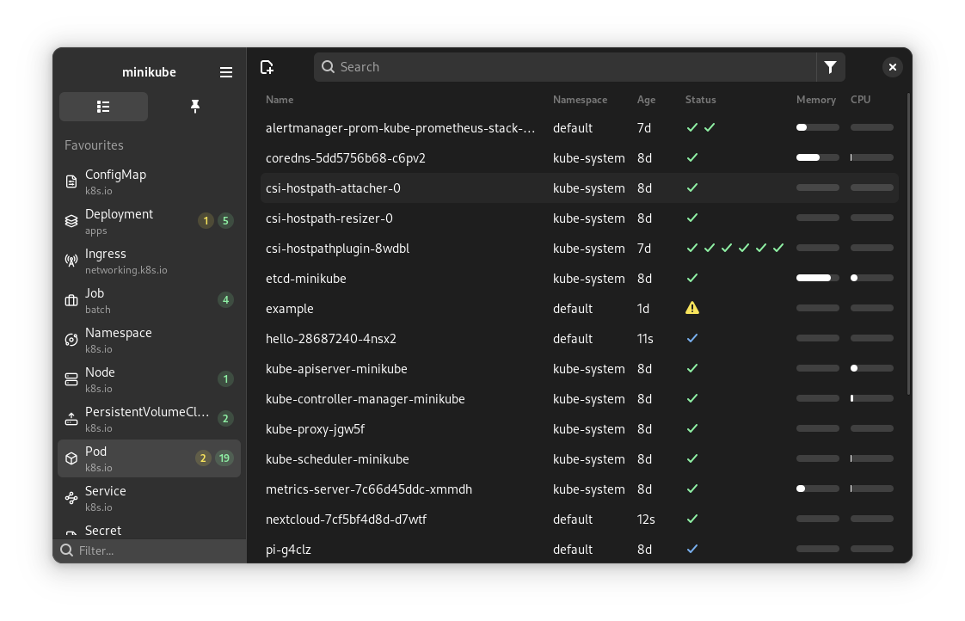This screenshot has width=965, height=621.
Task: Open the Job briefcase icon
Action: (71, 300)
